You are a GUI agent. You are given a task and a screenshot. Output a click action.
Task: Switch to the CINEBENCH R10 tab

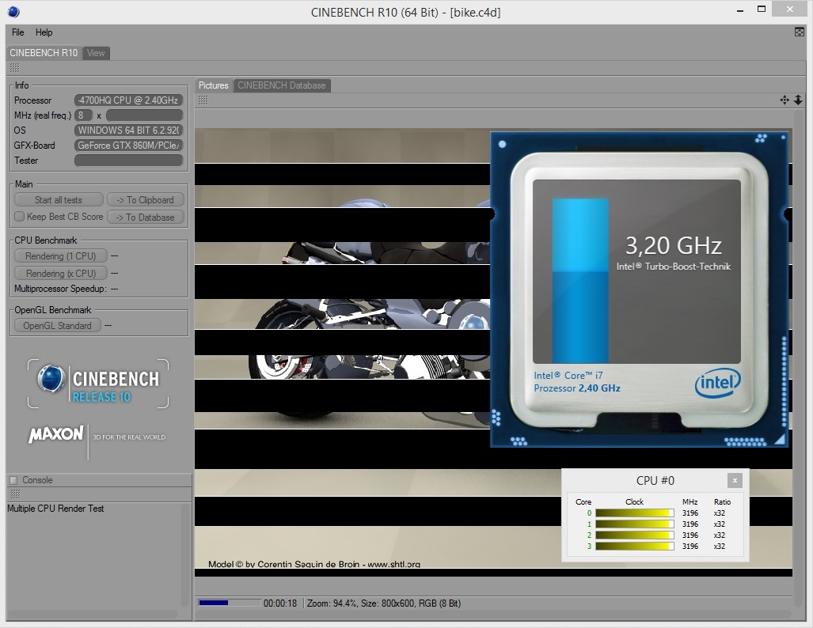click(x=44, y=52)
